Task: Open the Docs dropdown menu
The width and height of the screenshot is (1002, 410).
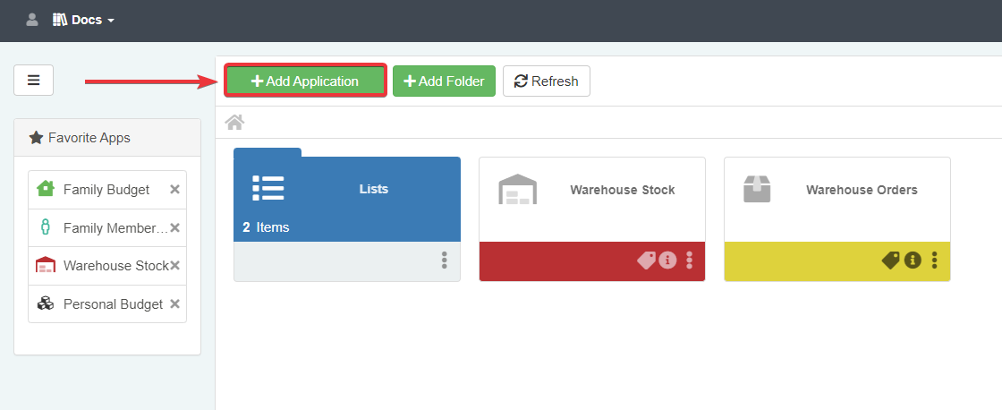Action: (x=83, y=20)
